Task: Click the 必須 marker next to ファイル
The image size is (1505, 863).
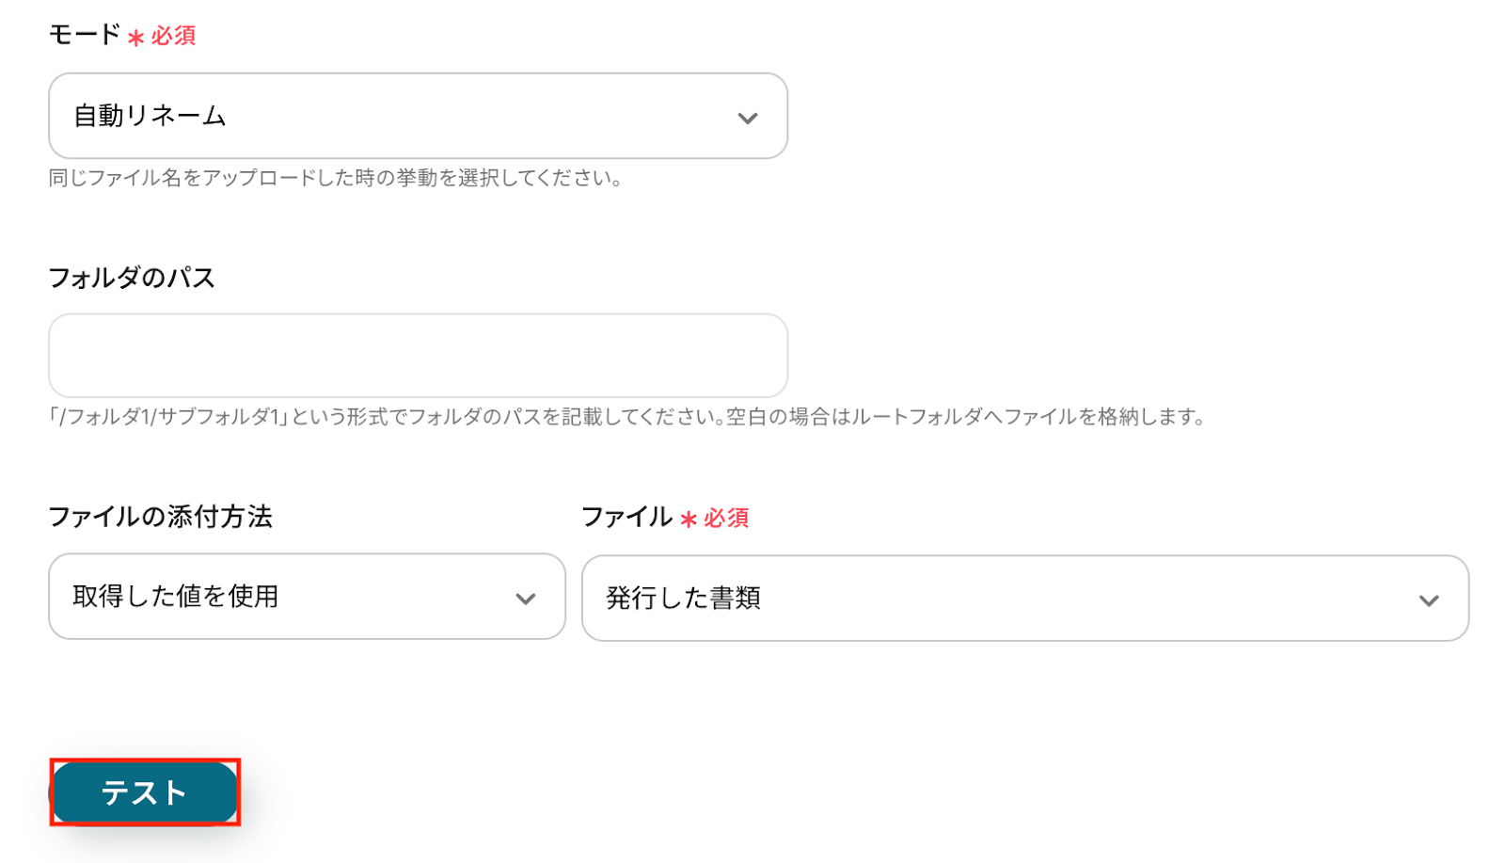Action: [726, 519]
